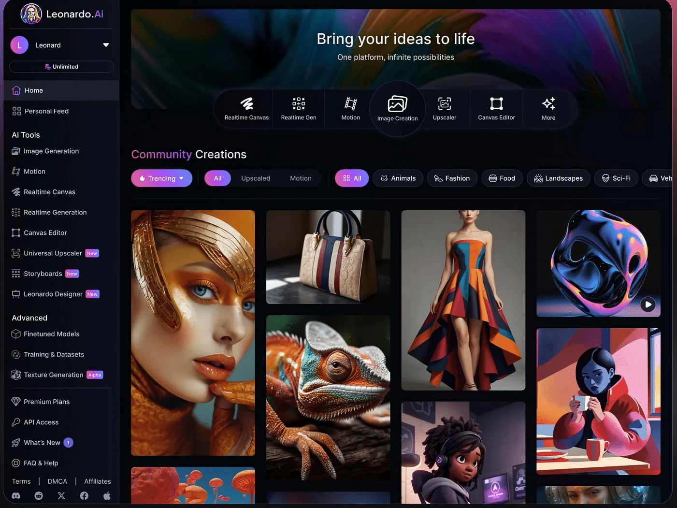
Task: Filter by Food category
Action: pos(502,178)
